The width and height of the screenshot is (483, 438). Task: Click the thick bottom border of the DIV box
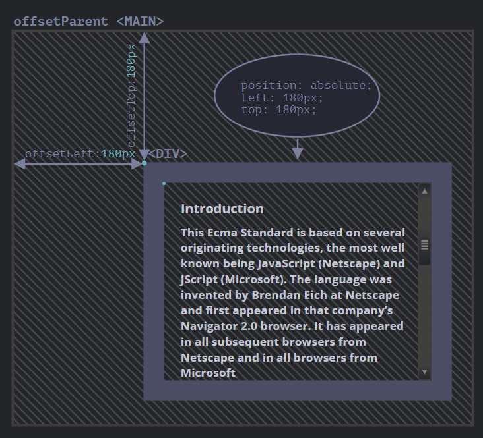[297, 391]
